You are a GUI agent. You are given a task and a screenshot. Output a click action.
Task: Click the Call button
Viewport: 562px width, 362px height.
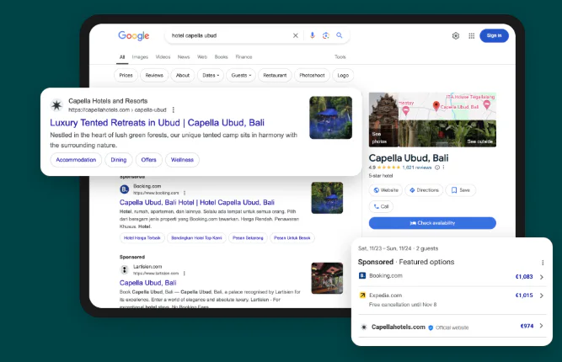[381, 206]
